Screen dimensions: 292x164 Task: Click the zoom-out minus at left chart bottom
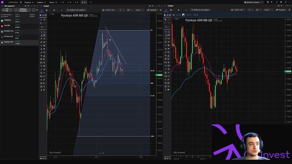click(100, 153)
